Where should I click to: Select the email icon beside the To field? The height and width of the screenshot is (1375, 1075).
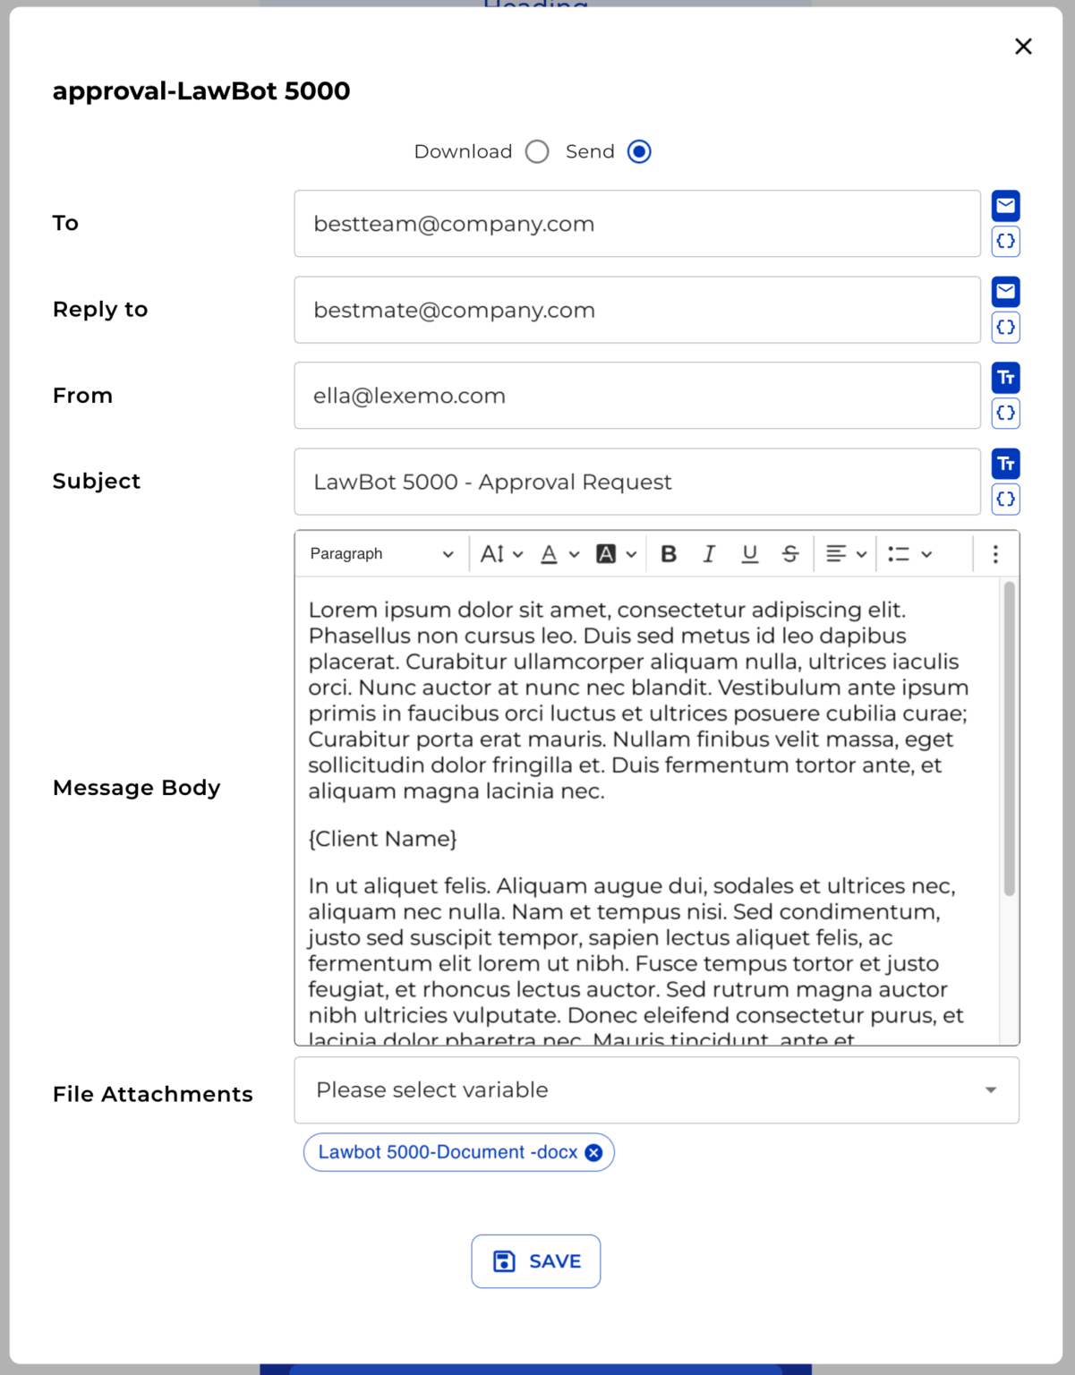[1005, 205]
